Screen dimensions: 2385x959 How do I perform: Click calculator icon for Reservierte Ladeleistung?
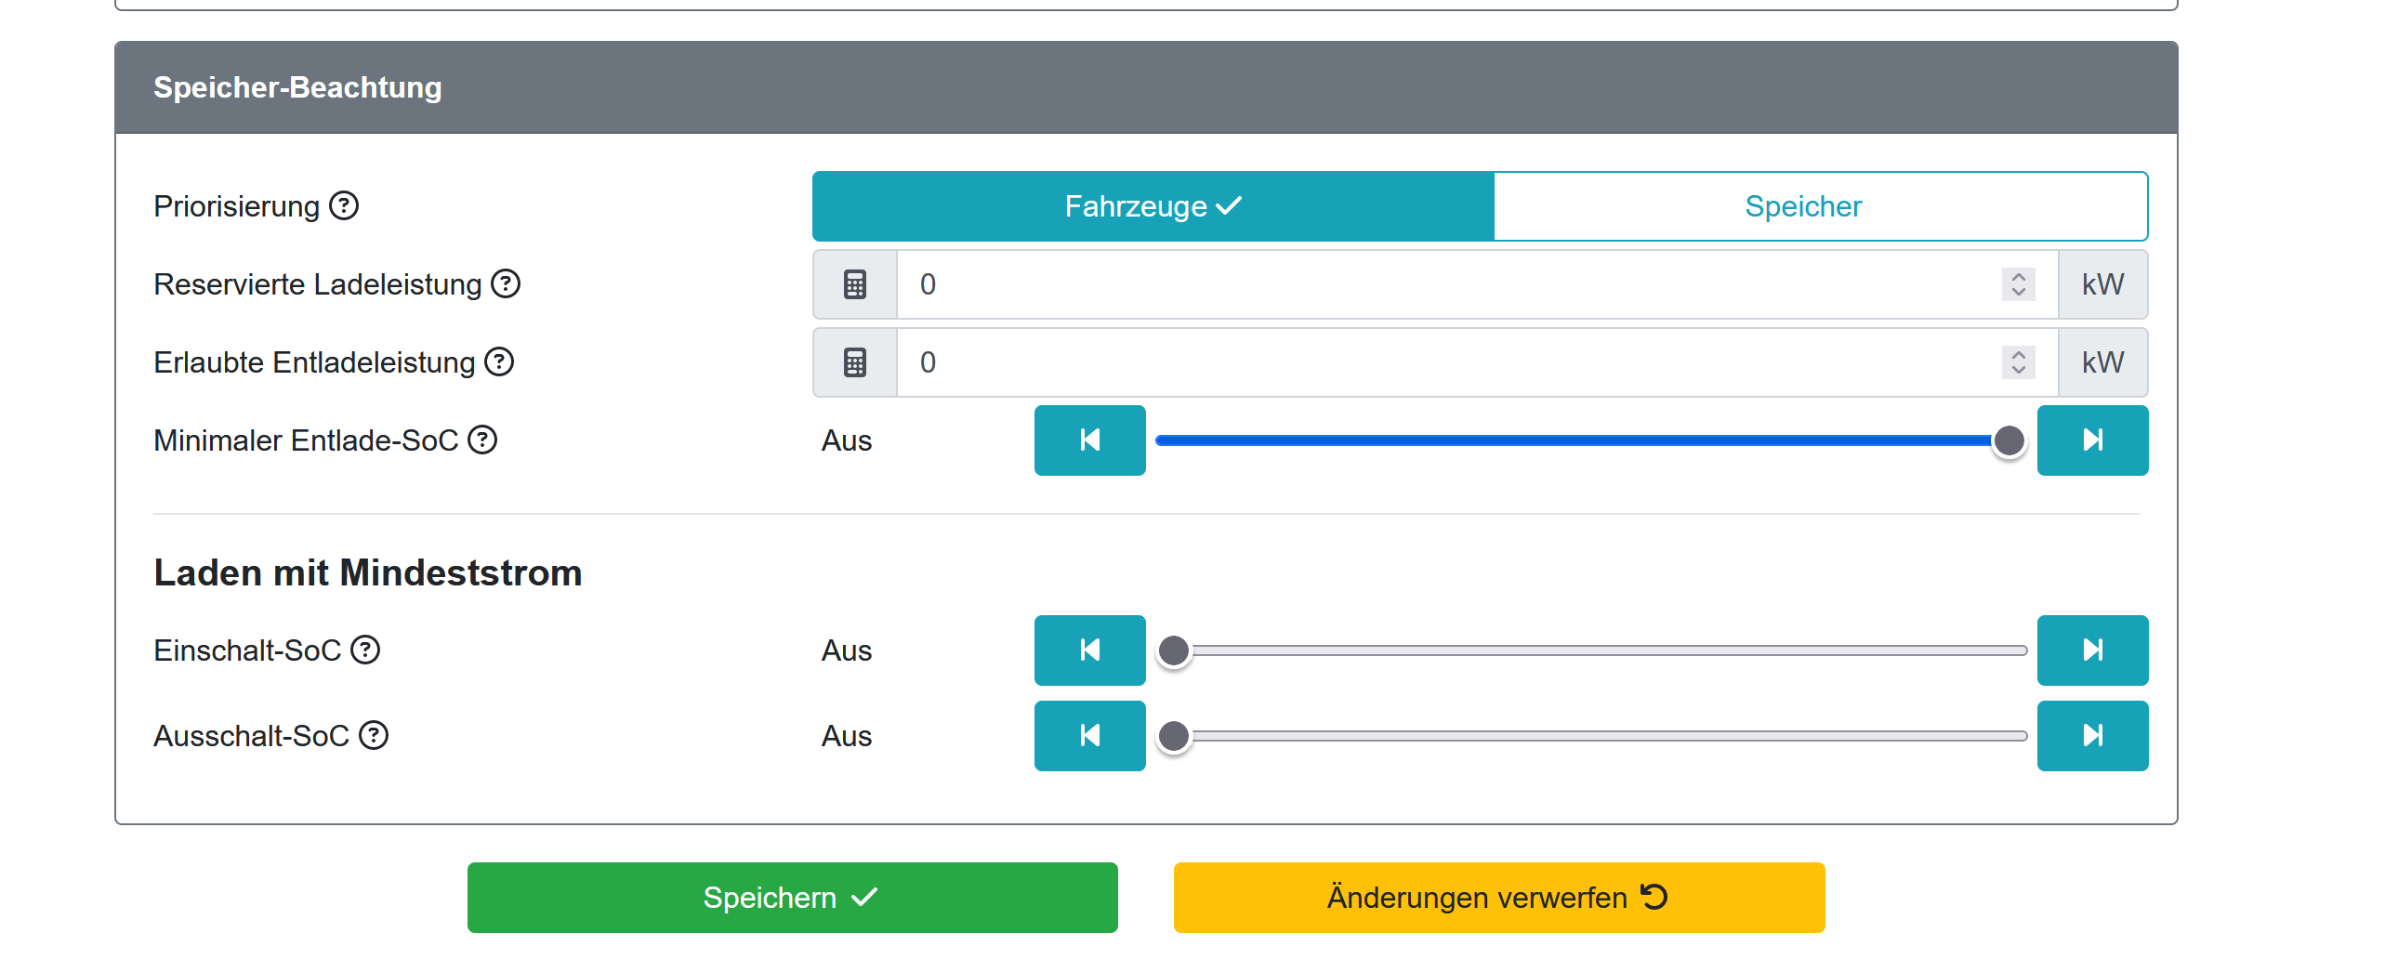coord(855,284)
